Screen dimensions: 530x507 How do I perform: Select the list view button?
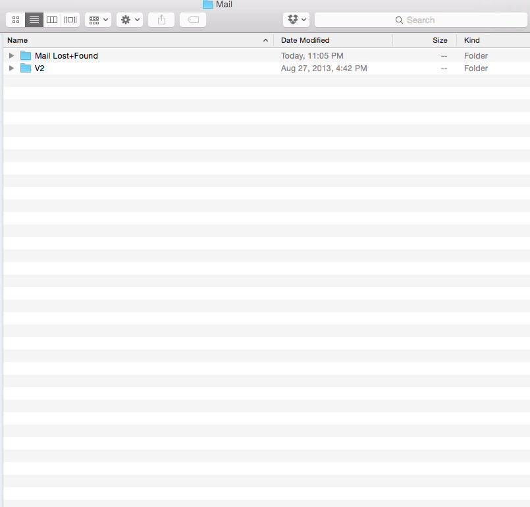click(x=34, y=20)
